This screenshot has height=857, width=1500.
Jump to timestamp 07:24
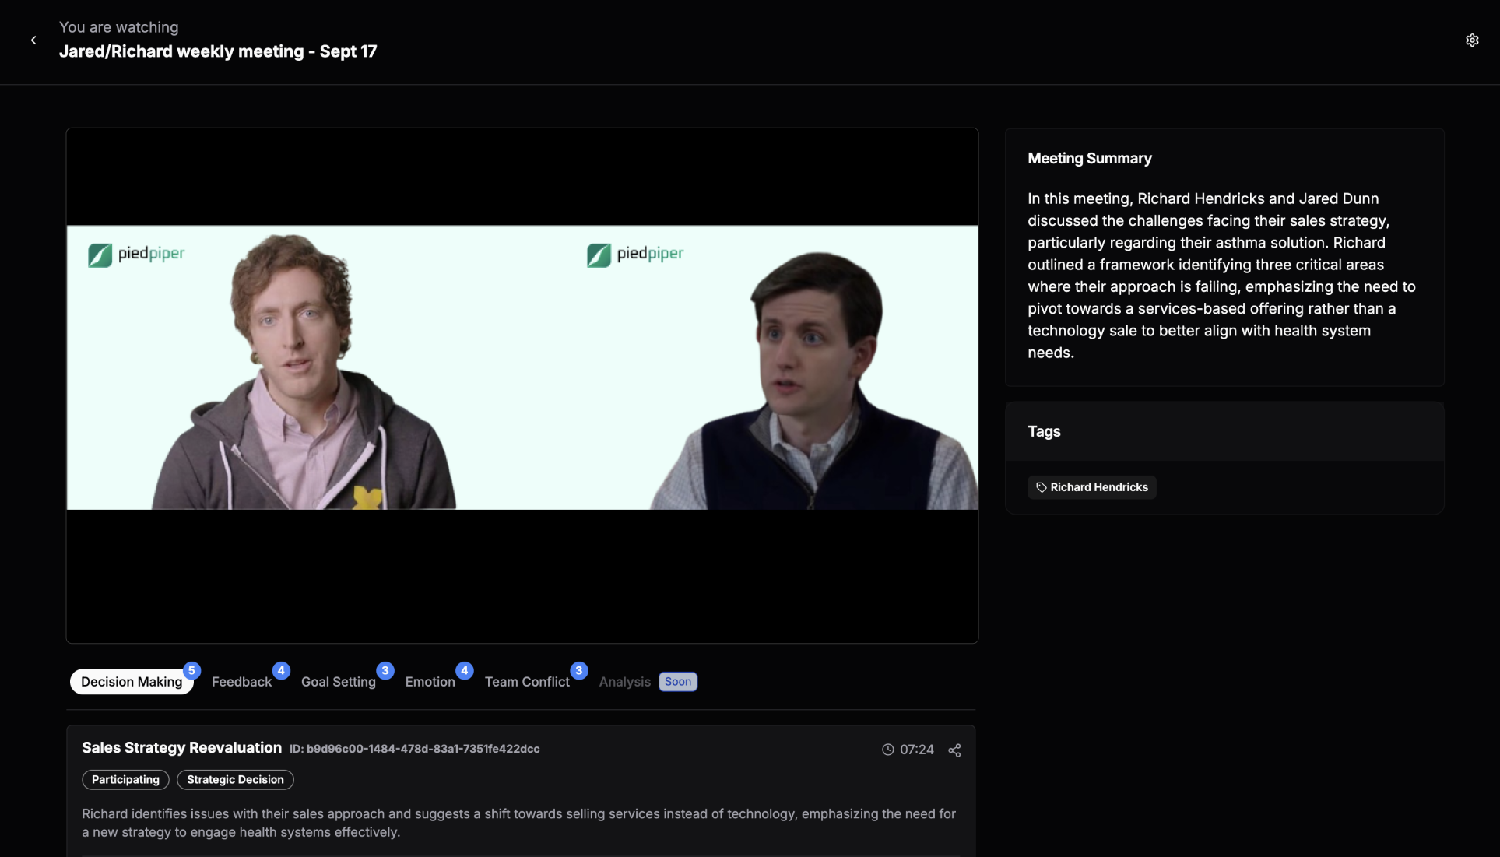[x=916, y=750]
